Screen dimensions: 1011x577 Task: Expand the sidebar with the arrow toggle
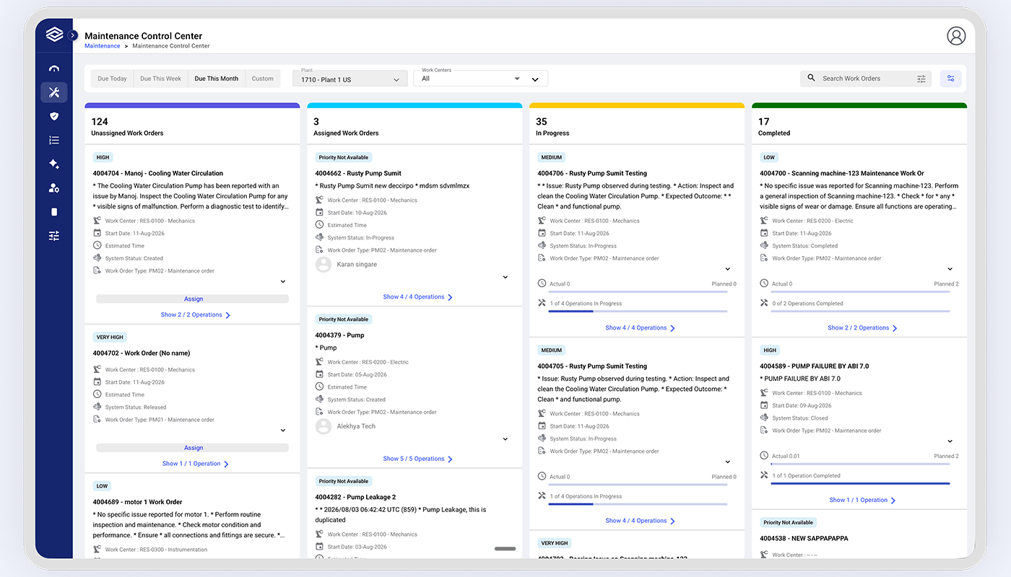pyautogui.click(x=73, y=35)
